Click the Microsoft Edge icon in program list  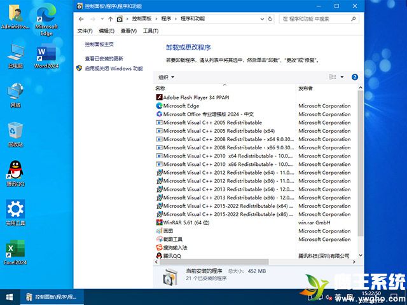[x=159, y=105]
